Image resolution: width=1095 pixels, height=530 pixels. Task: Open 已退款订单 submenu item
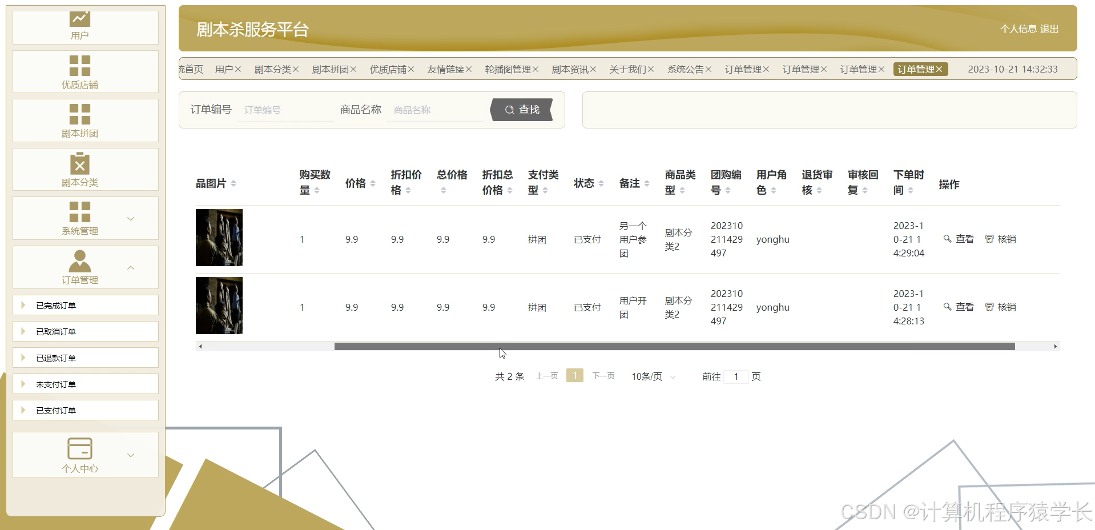[x=86, y=358]
